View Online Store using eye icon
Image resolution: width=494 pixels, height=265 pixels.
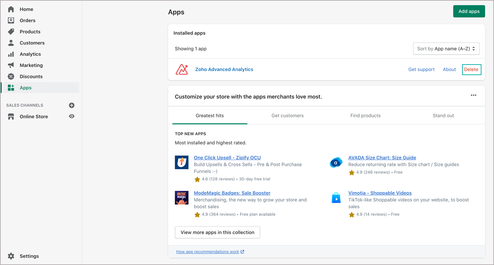click(72, 117)
